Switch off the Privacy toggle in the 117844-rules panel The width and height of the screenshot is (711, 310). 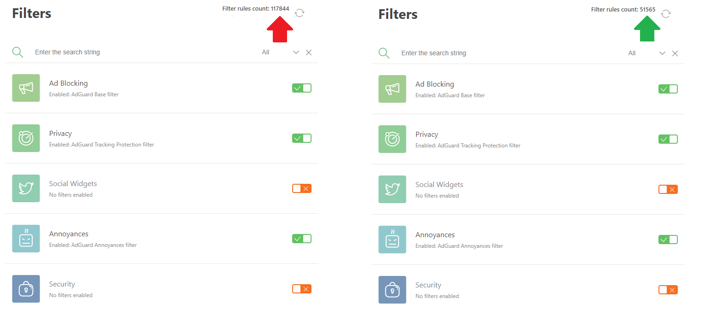pos(301,138)
